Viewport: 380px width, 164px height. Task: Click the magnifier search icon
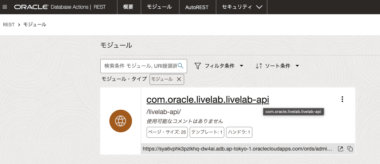(x=181, y=66)
